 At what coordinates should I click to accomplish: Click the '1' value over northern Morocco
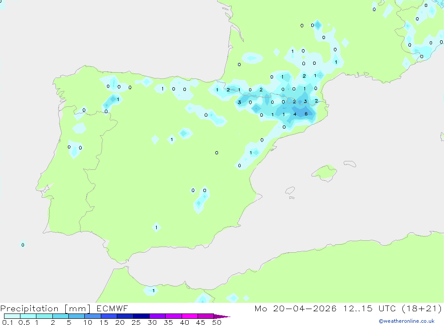coord(154,290)
